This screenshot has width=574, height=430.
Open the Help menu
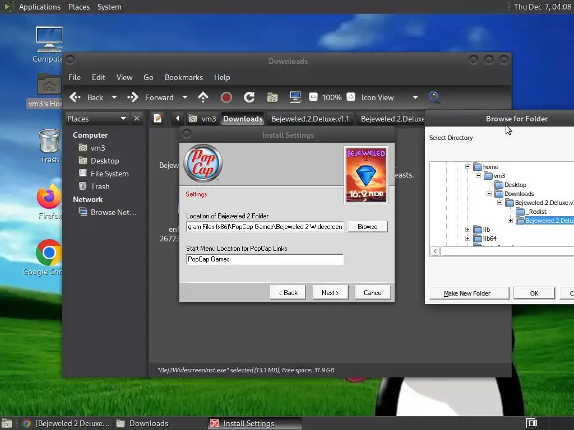[x=222, y=77]
